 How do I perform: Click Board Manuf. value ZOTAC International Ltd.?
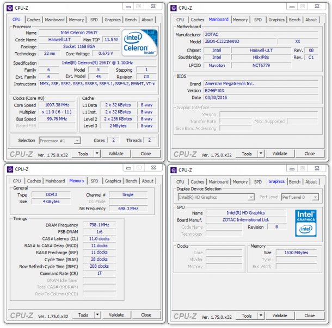click(246, 219)
